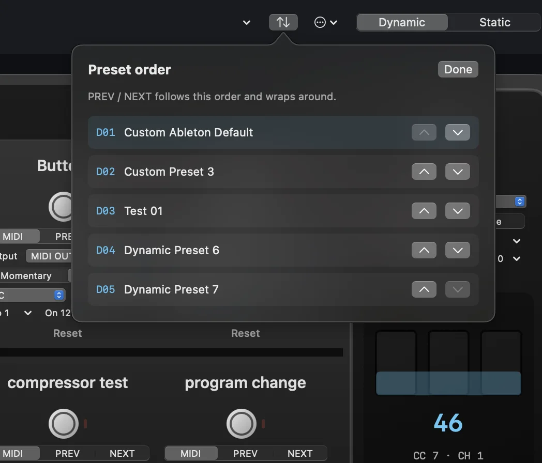
Task: Open the ellipsis more-options menu
Action: point(325,22)
